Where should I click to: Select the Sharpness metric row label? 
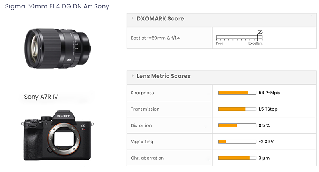click(x=142, y=93)
